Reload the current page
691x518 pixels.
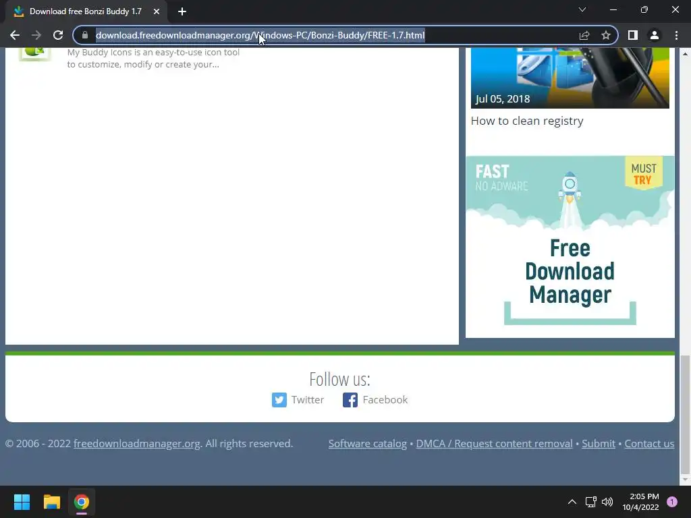(x=58, y=35)
